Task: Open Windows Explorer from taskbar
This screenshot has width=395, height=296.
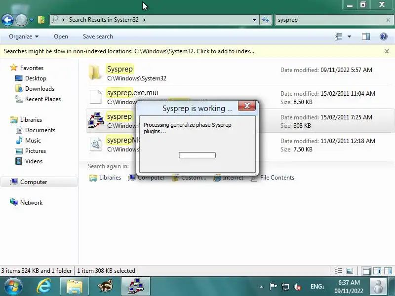Action: [75, 287]
